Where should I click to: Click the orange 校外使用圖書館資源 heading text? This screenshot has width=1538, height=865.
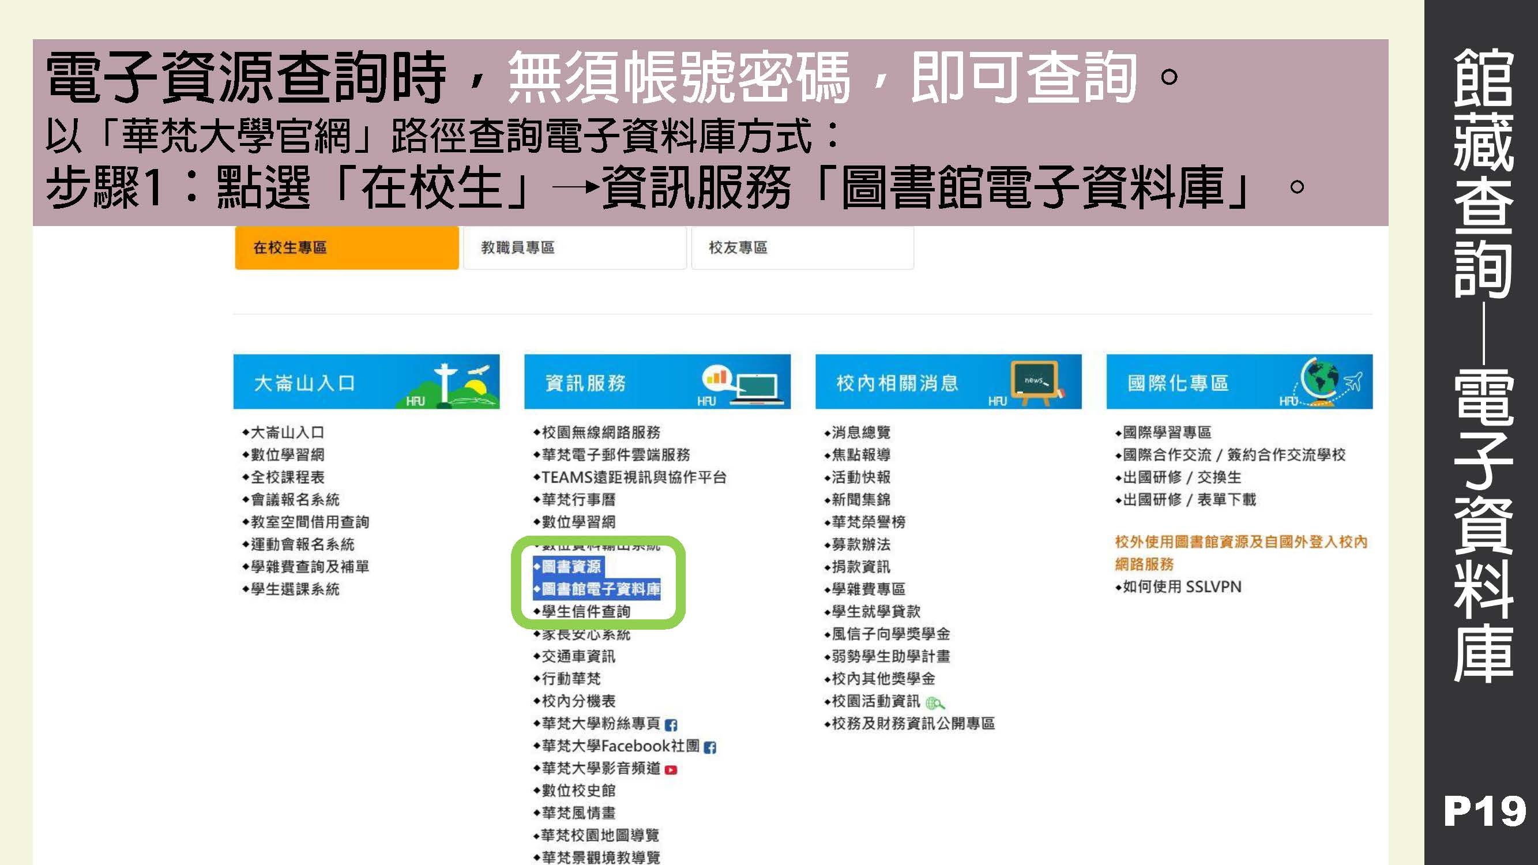(x=1240, y=553)
